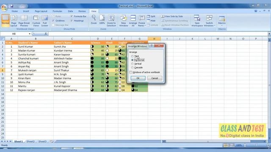Click the Name Box field
The image size is (271, 152).
14,34
